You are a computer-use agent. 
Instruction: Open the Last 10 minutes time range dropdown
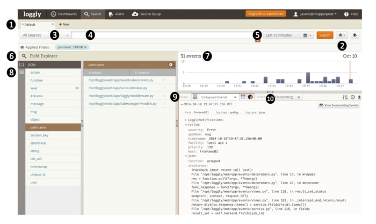tap(288, 35)
